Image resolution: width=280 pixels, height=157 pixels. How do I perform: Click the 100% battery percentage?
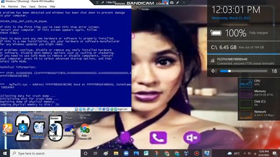pos(236,33)
